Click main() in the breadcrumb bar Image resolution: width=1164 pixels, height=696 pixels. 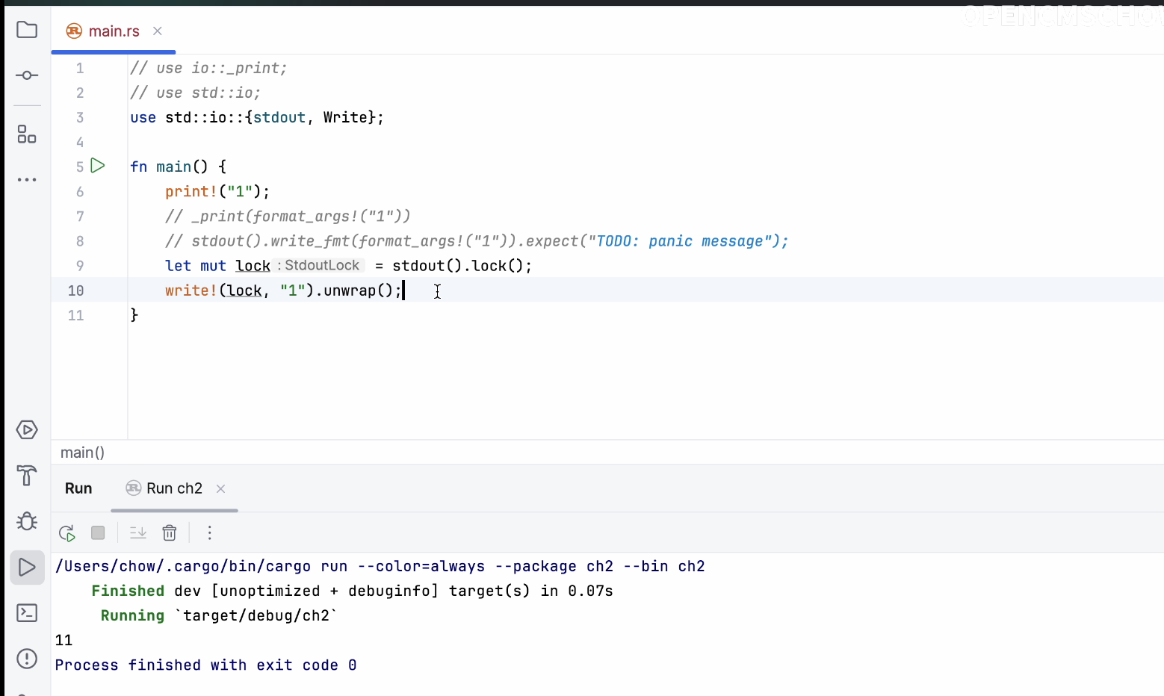click(x=82, y=453)
